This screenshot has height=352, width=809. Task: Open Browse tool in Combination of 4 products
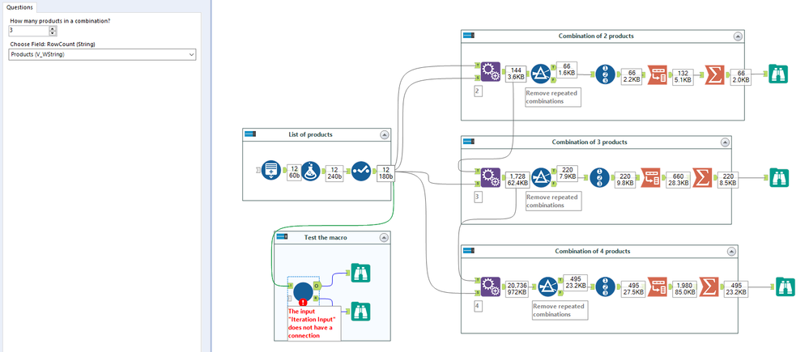[x=786, y=286]
